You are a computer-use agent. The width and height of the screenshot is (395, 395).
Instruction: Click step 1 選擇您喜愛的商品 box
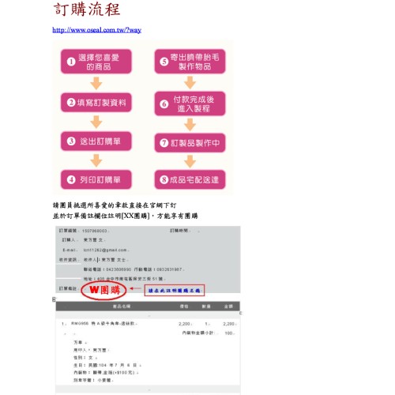pos(96,62)
